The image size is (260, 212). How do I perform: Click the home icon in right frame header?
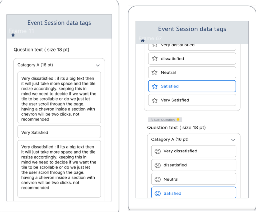[143, 41]
